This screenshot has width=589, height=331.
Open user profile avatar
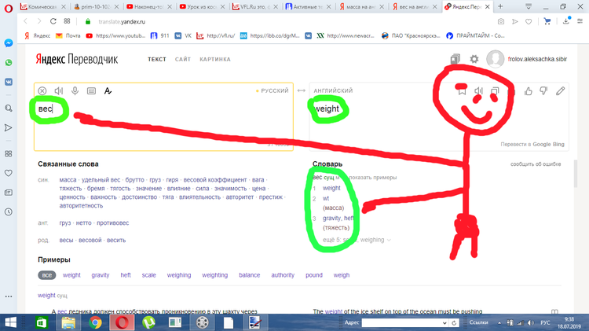495,59
